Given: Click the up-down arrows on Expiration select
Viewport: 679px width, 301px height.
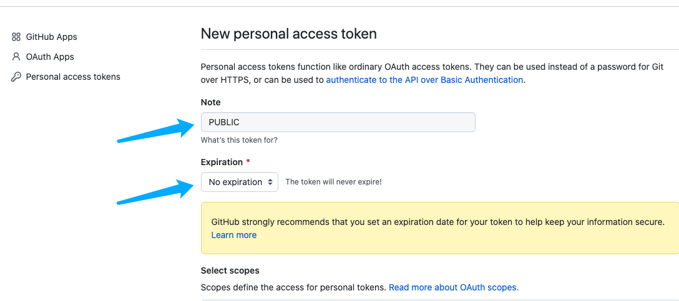Looking at the screenshot, I should click(270, 182).
